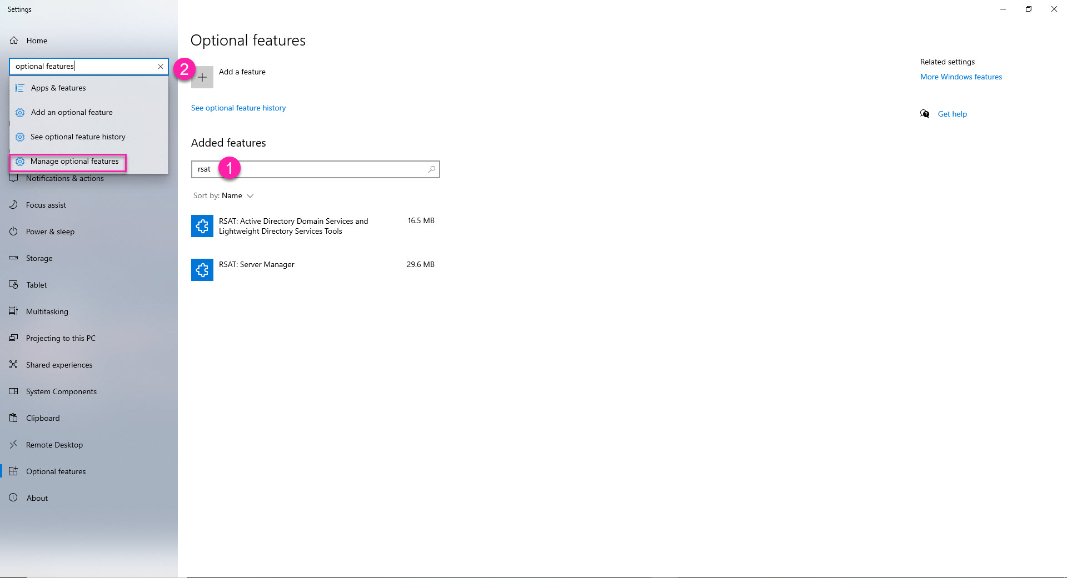Click the Get help link

(952, 114)
